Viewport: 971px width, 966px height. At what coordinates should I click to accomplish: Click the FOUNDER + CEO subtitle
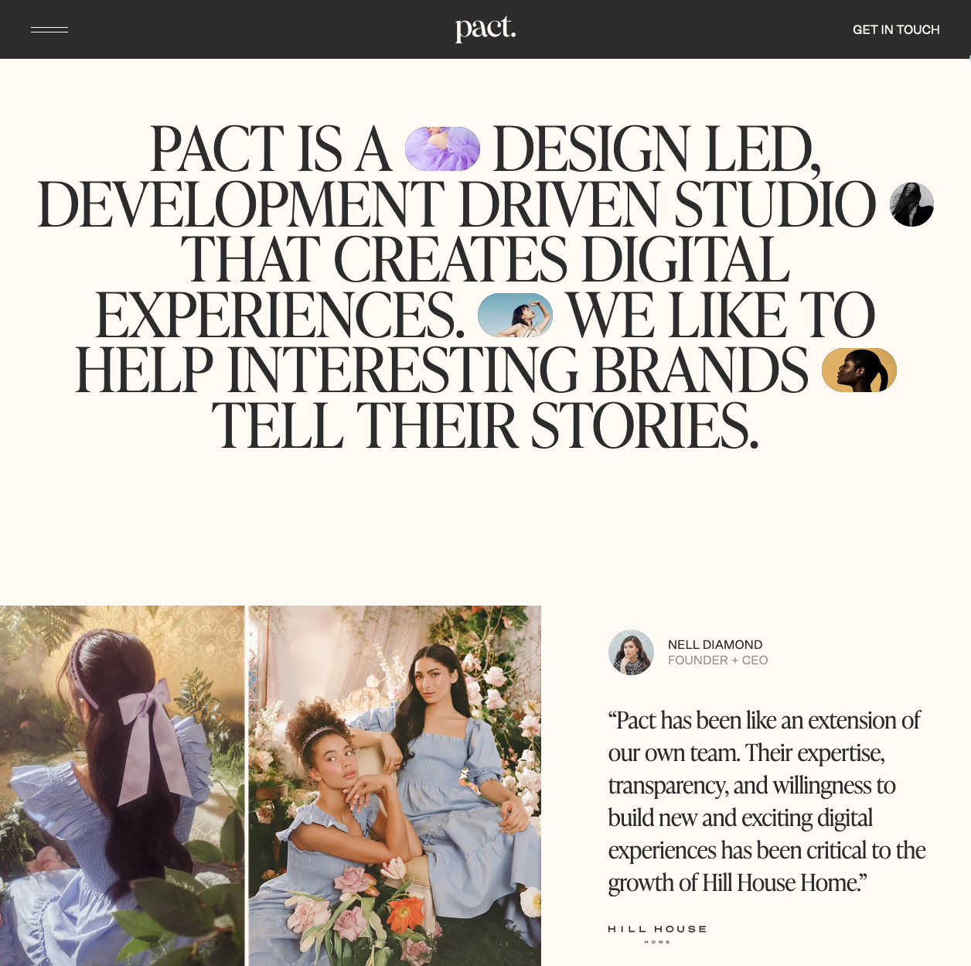pos(718,660)
